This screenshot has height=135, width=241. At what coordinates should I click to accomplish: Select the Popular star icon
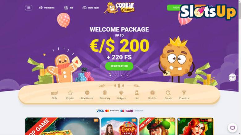coord(70,93)
